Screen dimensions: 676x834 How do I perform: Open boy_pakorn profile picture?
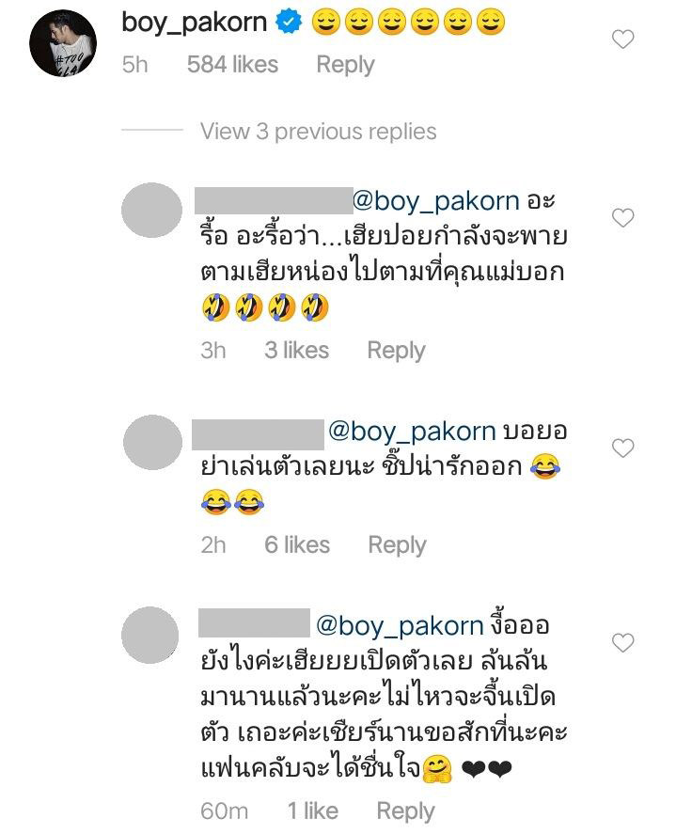click(63, 42)
